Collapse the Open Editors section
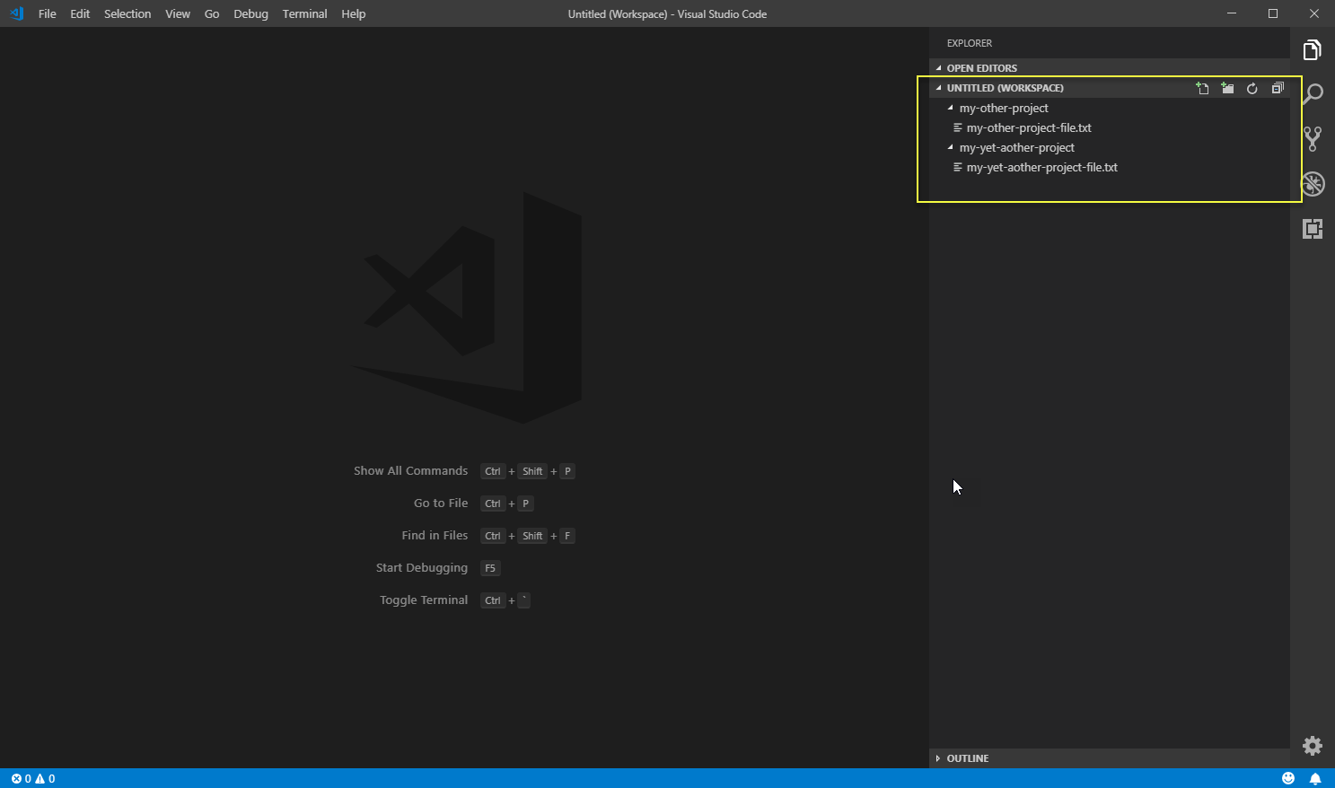 coord(980,67)
